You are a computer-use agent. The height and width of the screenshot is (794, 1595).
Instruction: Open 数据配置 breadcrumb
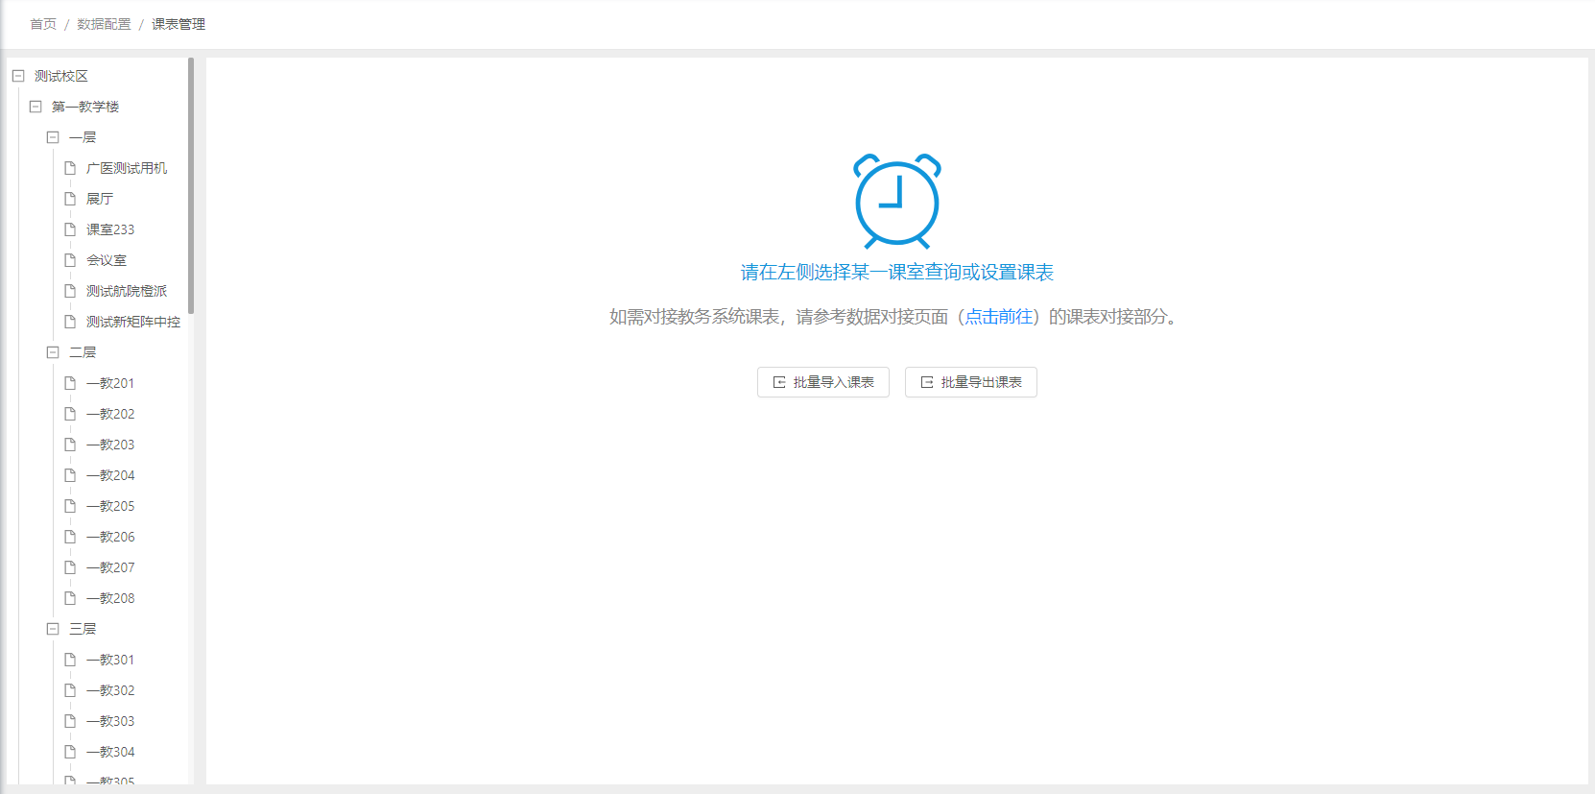coord(104,24)
